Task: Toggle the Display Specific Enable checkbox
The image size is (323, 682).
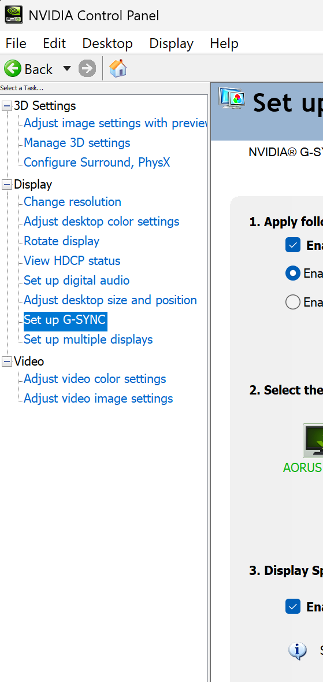Action: click(293, 606)
